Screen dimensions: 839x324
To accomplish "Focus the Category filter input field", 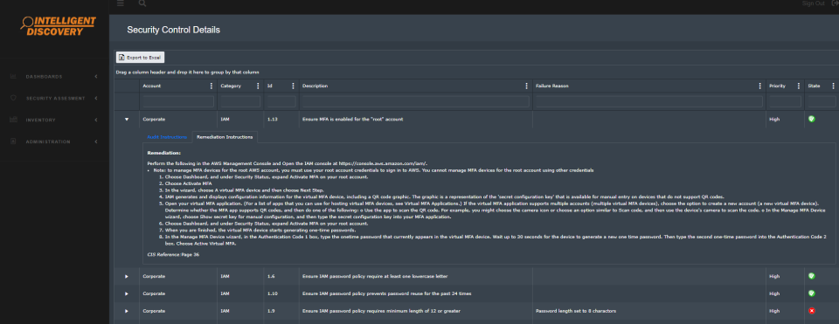I will (x=240, y=101).
